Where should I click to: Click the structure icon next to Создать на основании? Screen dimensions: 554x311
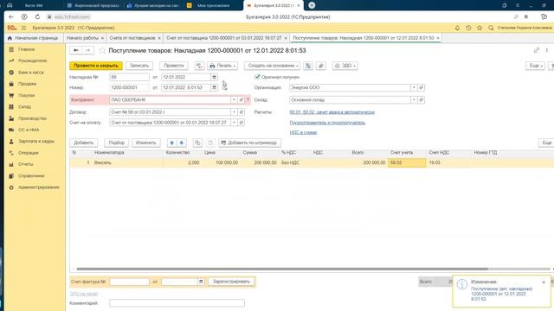pyautogui.click(x=308, y=66)
